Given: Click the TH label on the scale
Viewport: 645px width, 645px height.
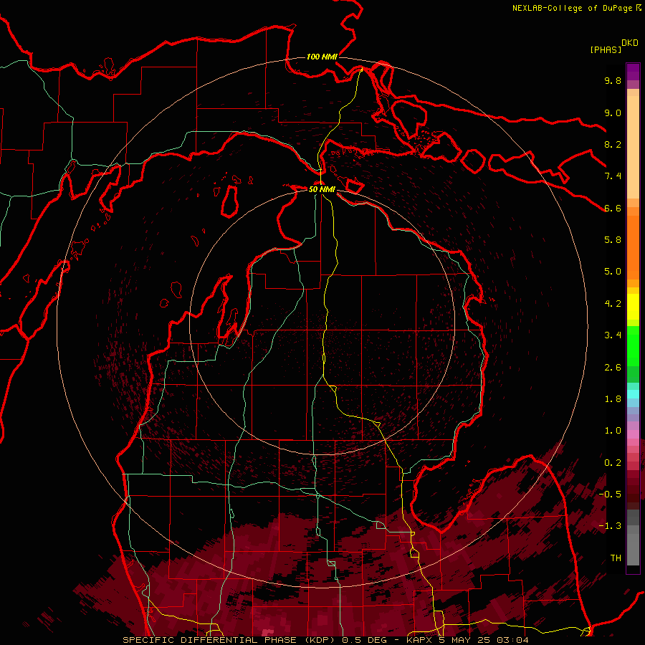Looking at the screenshot, I should [x=616, y=558].
